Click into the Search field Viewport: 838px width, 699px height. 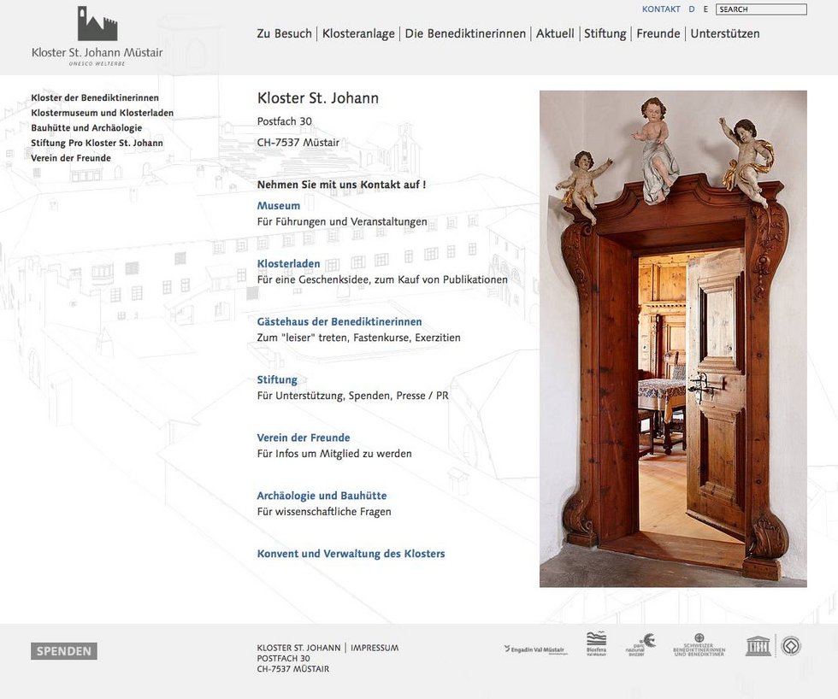761,9
